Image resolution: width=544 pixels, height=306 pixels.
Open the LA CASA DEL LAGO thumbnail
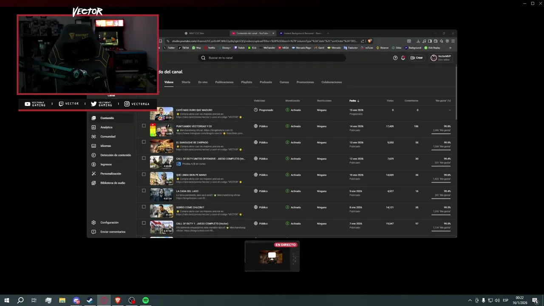pyautogui.click(x=161, y=195)
